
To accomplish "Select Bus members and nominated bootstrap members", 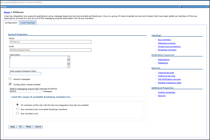I will pyautogui.click(x=17, y=109).
